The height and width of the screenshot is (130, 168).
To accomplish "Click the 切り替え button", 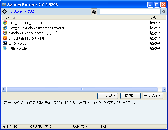I will pyautogui.click(x=130, y=96).
